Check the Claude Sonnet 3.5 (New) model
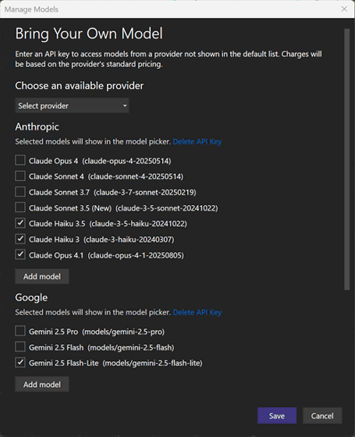The width and height of the screenshot is (355, 437). click(x=20, y=208)
